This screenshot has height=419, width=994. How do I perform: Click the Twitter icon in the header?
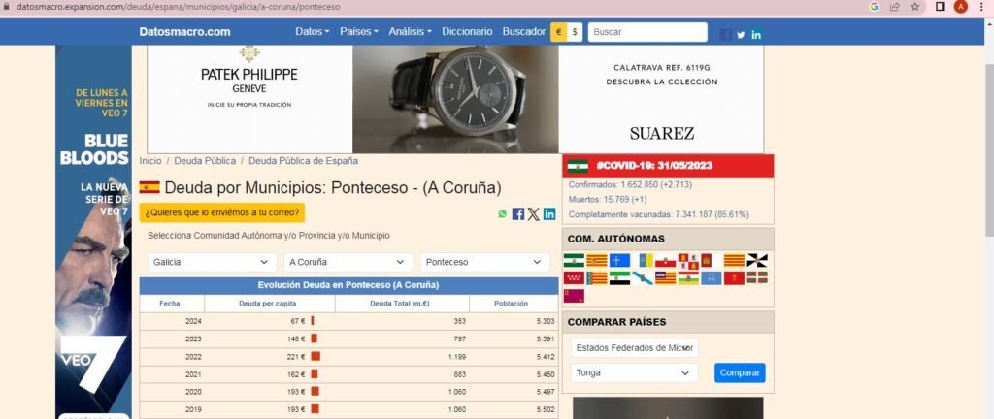click(741, 35)
